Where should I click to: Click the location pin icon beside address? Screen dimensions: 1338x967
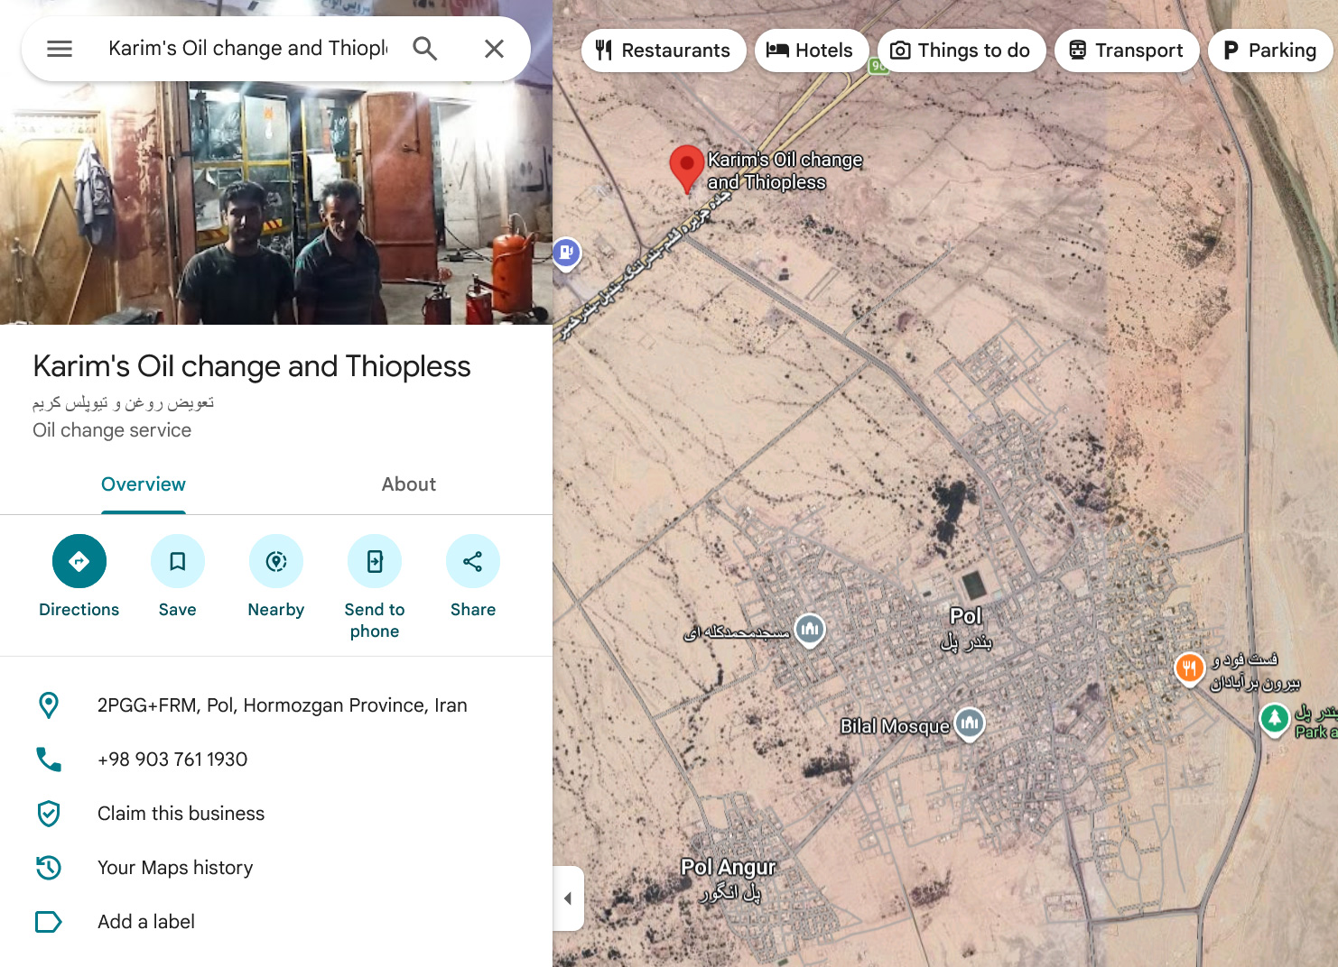[49, 705]
